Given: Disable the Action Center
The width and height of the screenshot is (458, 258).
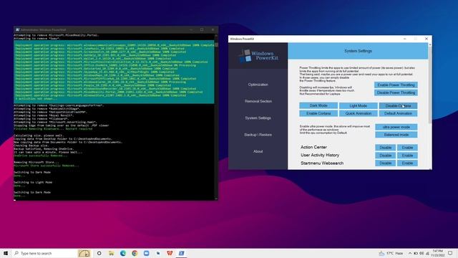Looking at the screenshot, I should pos(385,148).
